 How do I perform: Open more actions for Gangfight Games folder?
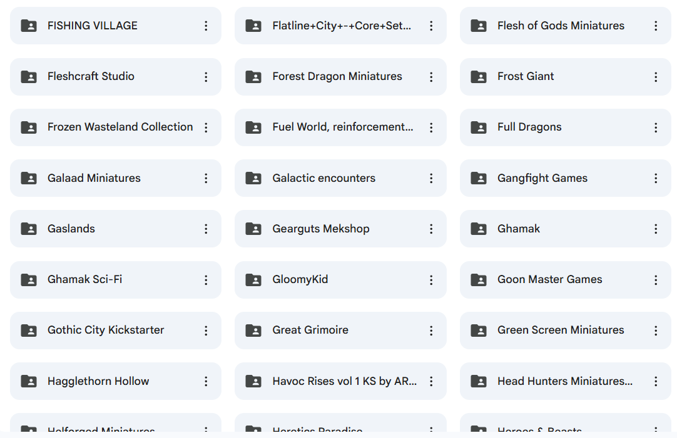(656, 178)
